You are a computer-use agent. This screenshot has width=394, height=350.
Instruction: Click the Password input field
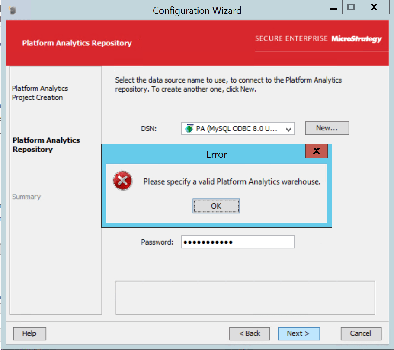238,242
